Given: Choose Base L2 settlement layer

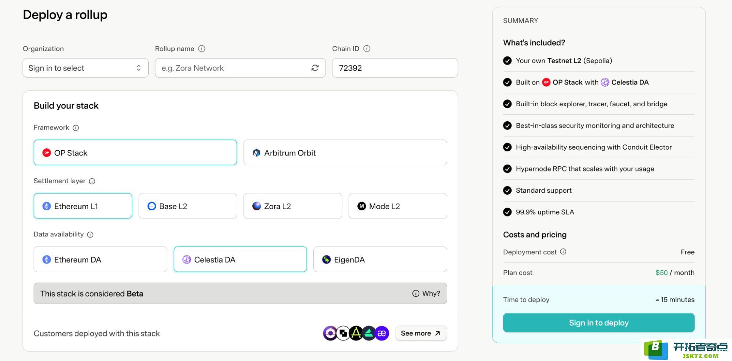Looking at the screenshot, I should pos(188,206).
